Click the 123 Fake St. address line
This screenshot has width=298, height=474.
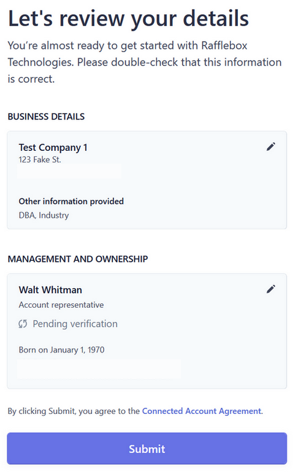tap(40, 159)
